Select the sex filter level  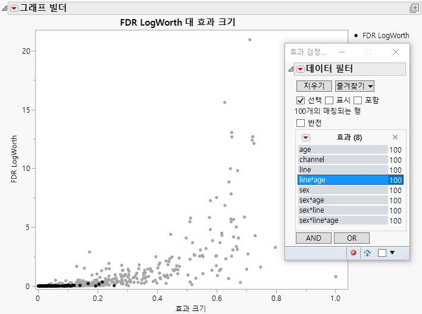[x=351, y=190]
